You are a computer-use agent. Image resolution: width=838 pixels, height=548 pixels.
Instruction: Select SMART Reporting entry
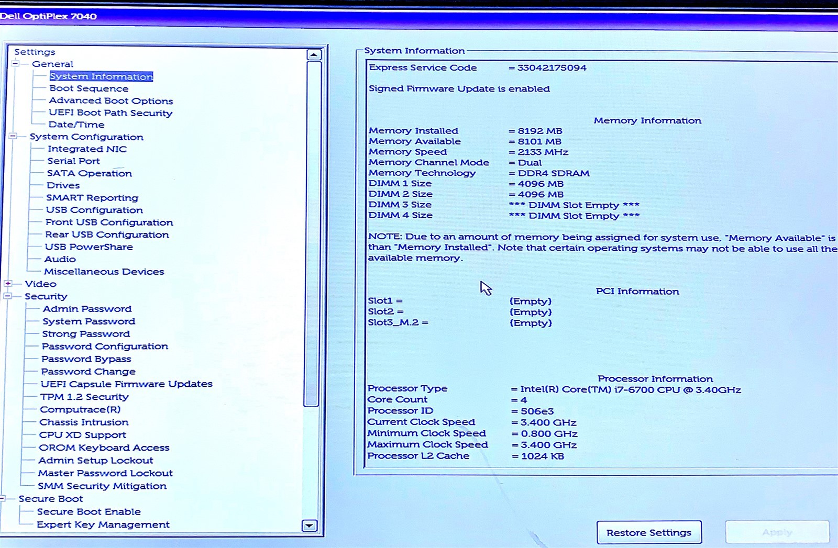[92, 197]
